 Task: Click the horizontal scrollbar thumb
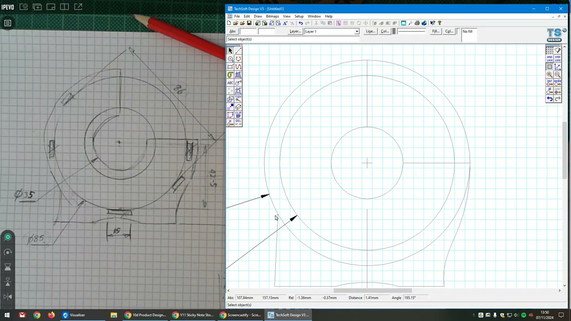[x=372, y=291]
